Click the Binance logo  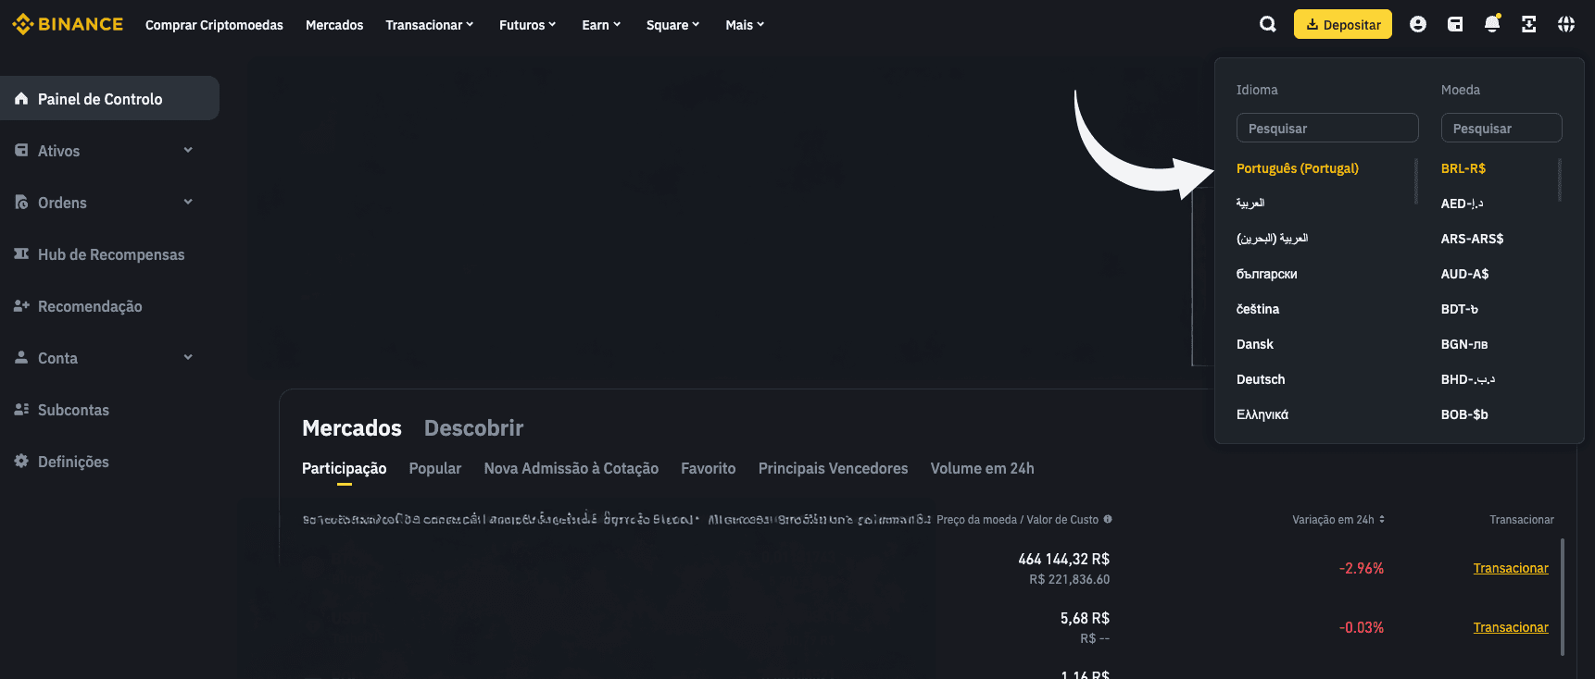click(68, 24)
